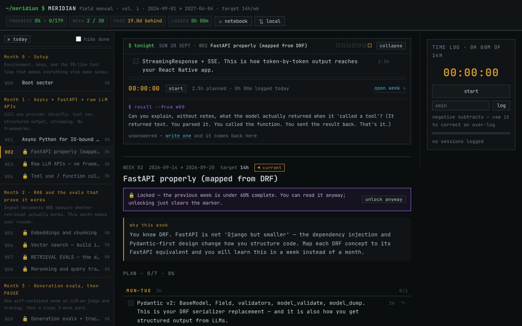Screen dimensions: 522x326
Task: Open the local sync menu
Action: point(270,21)
